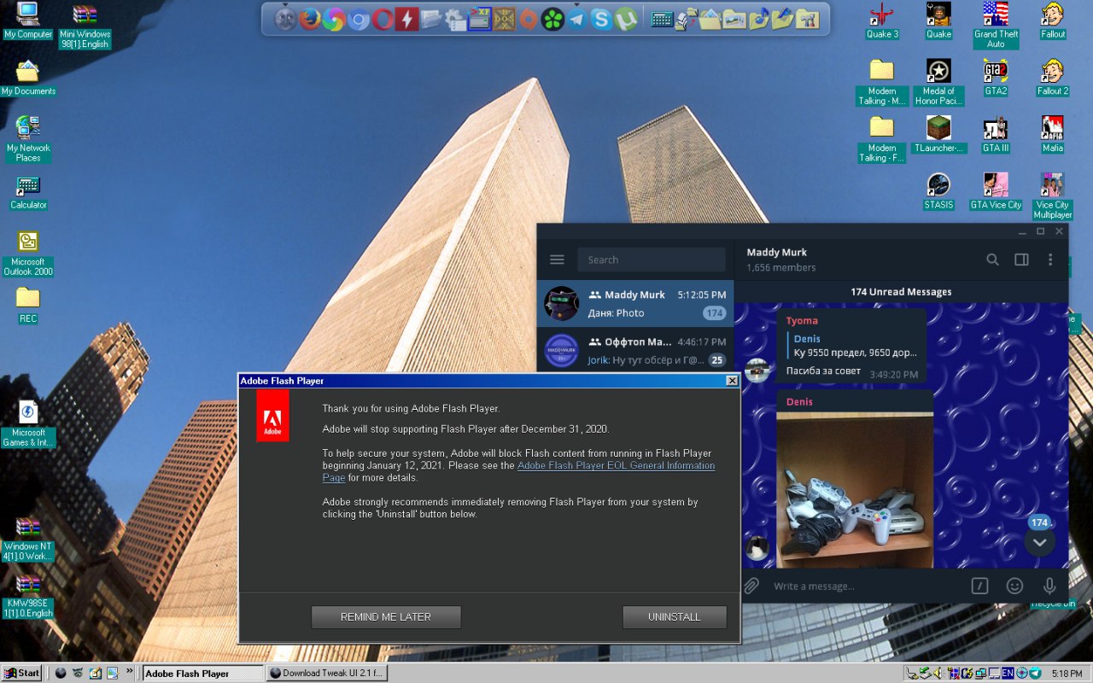Screen dimensions: 1093x683
Task: Switch to Adobe Flash Player taskbar button
Action: pos(202,673)
